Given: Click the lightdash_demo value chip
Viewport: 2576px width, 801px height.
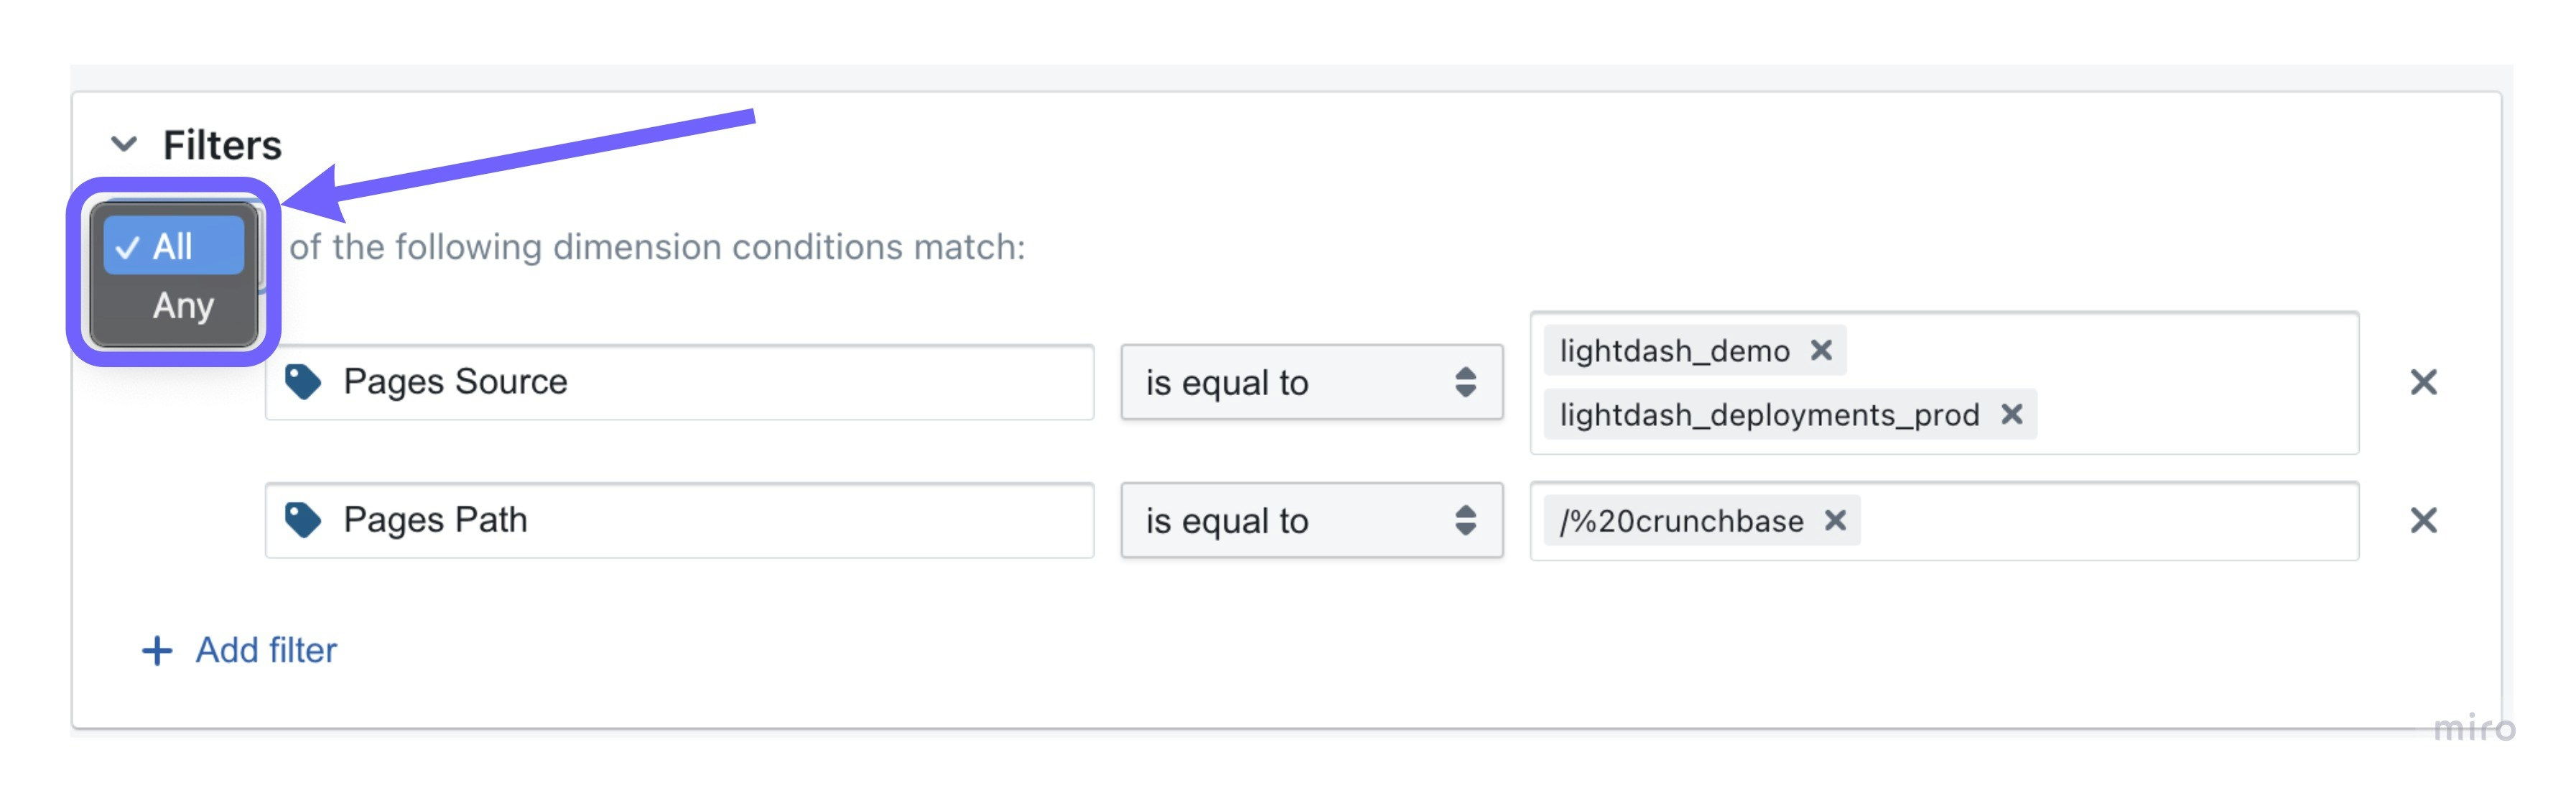Looking at the screenshot, I should [x=1674, y=351].
